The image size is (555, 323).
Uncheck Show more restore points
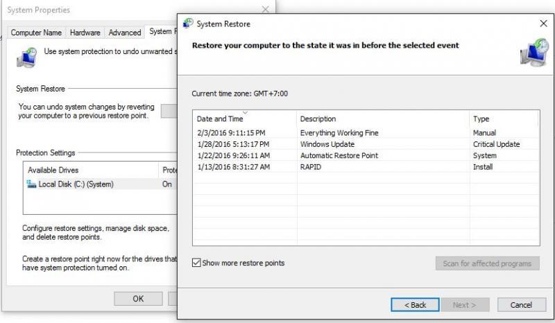[x=196, y=263]
